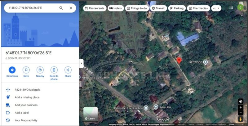The image size is (248, 126).
Task: Collapse the side panel
Action: tap(81, 64)
